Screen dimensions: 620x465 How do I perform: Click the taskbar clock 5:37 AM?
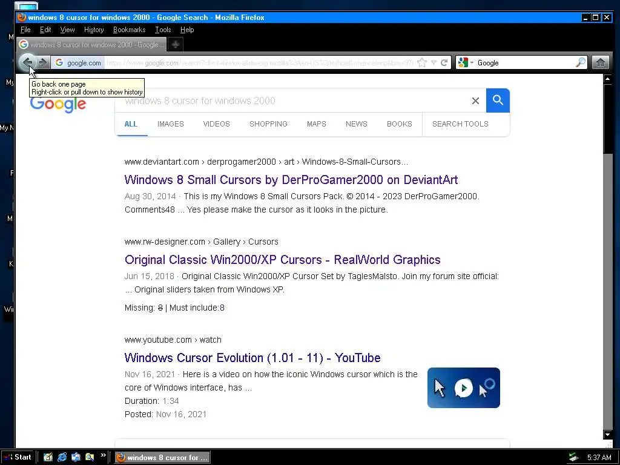(x=599, y=458)
